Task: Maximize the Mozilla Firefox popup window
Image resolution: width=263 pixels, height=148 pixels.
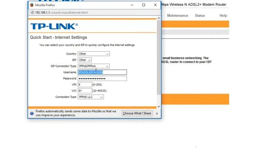Action: 143,5
